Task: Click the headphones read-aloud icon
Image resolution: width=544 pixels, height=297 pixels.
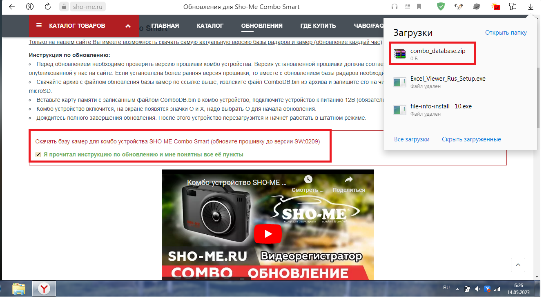Action: click(395, 7)
